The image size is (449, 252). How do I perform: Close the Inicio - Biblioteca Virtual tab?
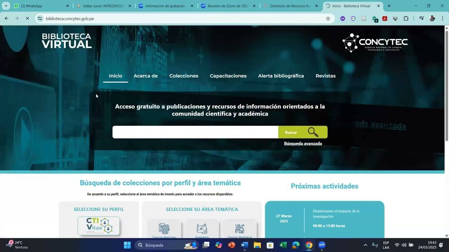[x=378, y=6]
